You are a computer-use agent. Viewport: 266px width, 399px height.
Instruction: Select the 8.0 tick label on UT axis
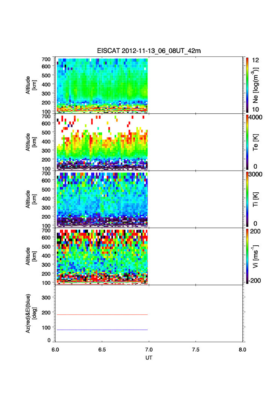[x=242, y=349]
